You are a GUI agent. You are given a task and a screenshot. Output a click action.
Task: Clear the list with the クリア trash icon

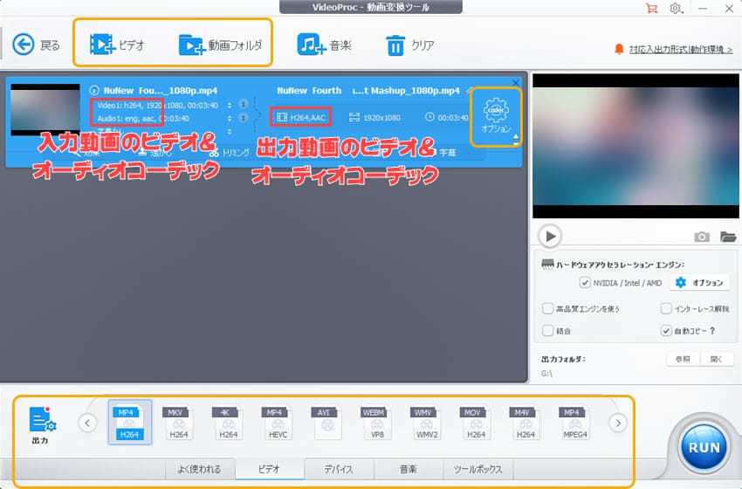tap(409, 45)
